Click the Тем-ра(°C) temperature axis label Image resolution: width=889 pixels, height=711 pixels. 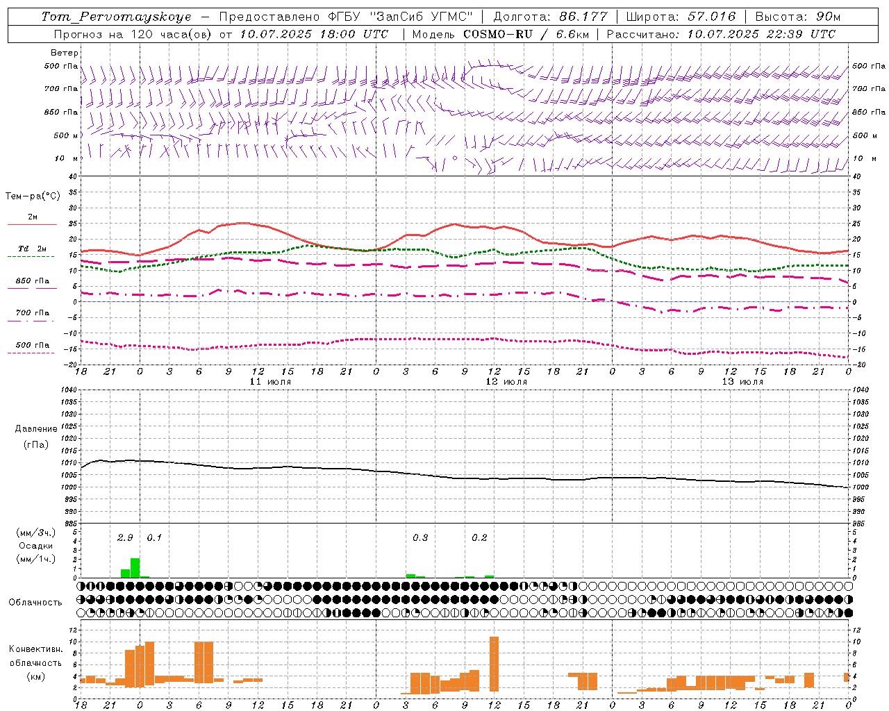33,196
